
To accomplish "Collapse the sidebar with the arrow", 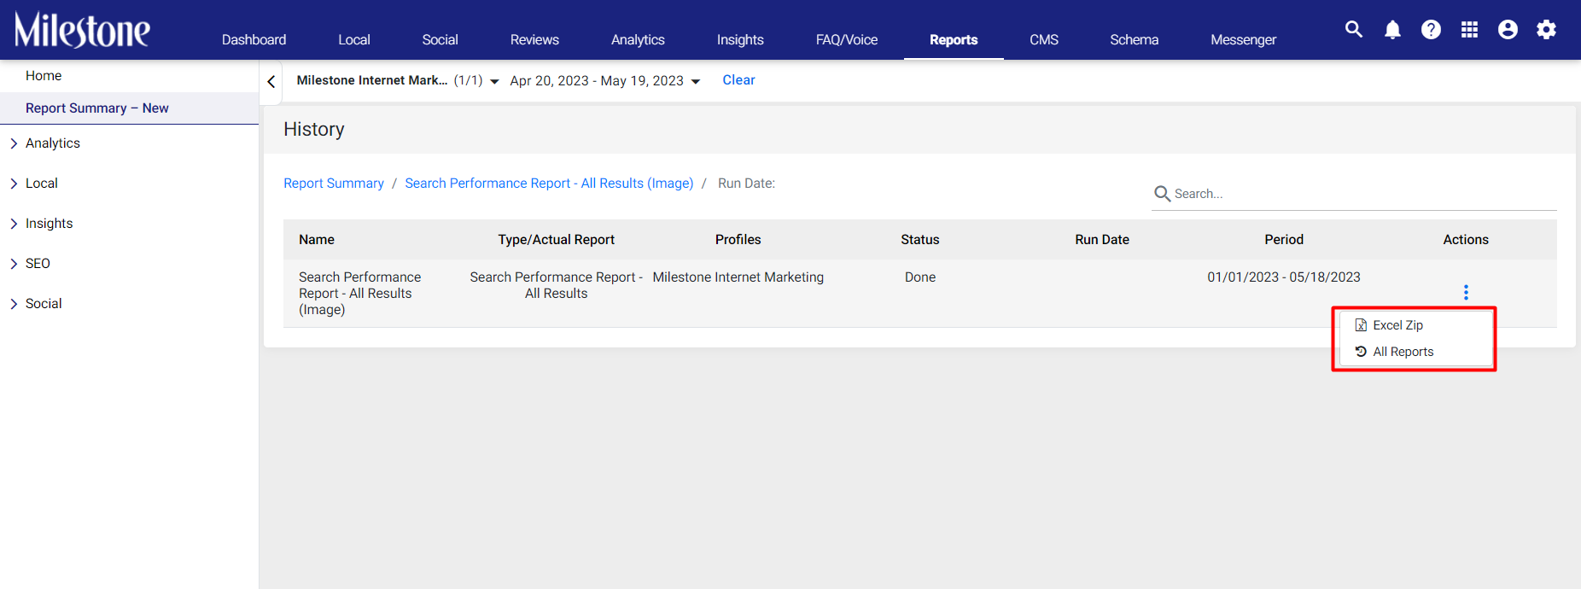I will (x=271, y=81).
